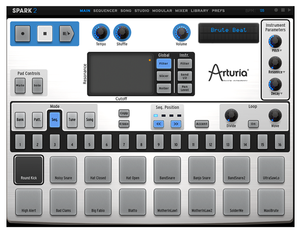
Task: Click the Loop Move knob
Action: point(275,115)
